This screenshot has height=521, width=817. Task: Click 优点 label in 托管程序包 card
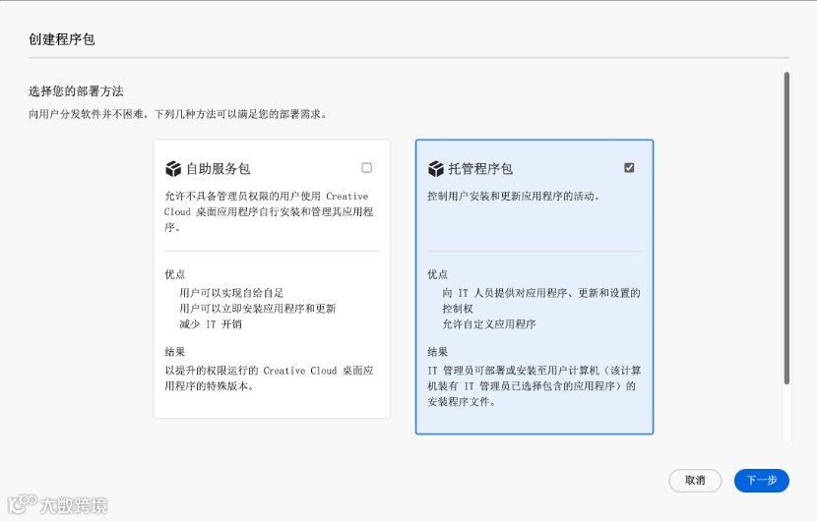pyautogui.click(x=437, y=274)
